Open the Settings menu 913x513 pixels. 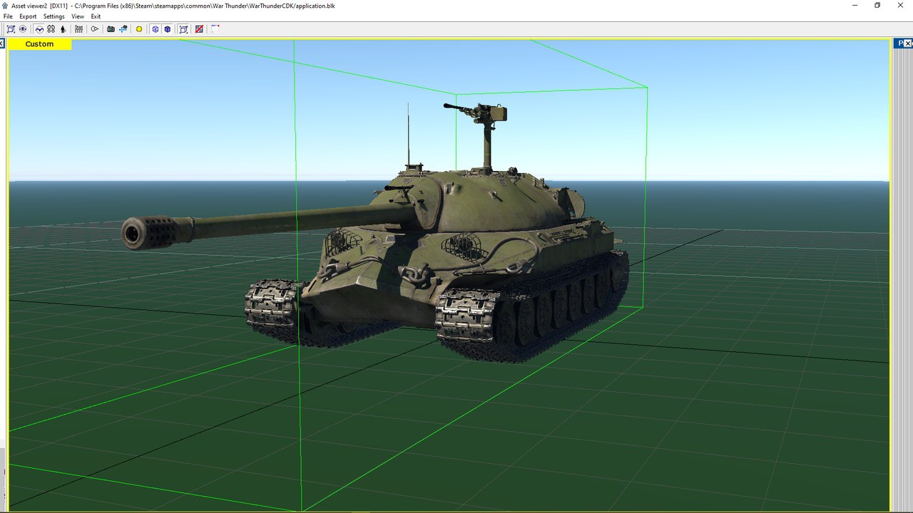coord(53,16)
